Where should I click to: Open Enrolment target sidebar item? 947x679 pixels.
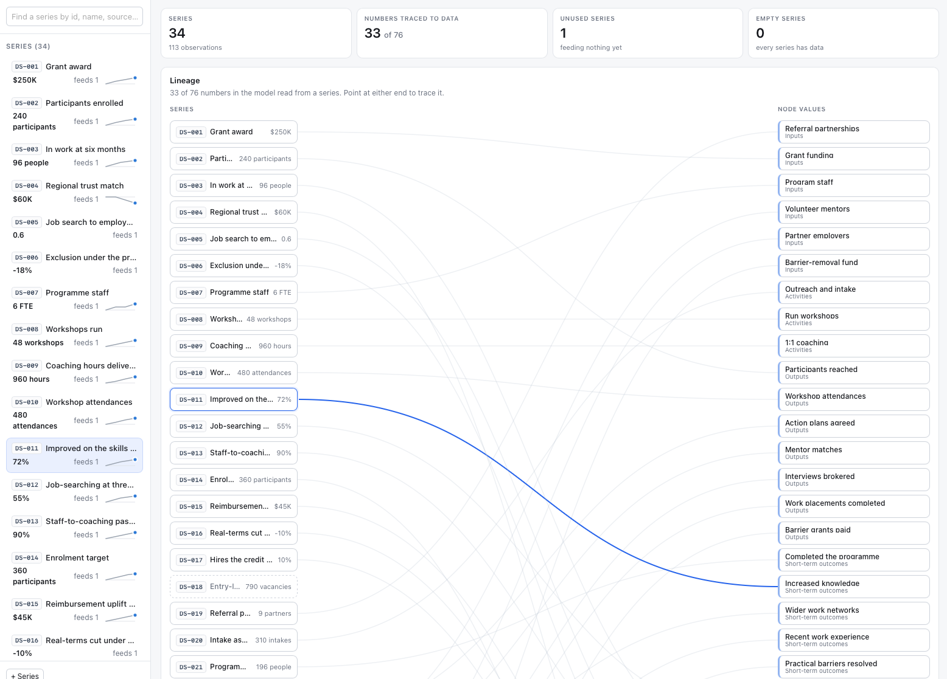(74, 570)
